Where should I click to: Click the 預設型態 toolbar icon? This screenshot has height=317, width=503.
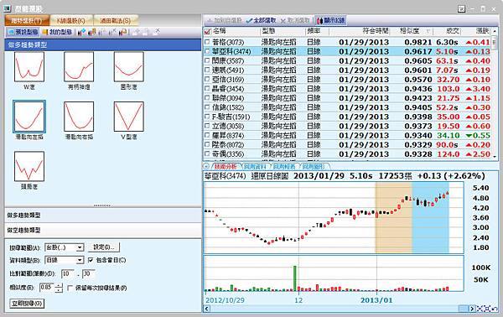23,32
